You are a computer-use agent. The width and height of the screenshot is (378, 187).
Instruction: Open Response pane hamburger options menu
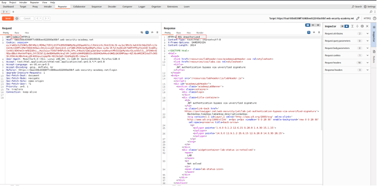pyautogui.click(x=319, y=32)
